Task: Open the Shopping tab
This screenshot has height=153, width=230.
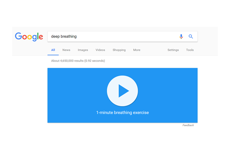Action: 119,50
